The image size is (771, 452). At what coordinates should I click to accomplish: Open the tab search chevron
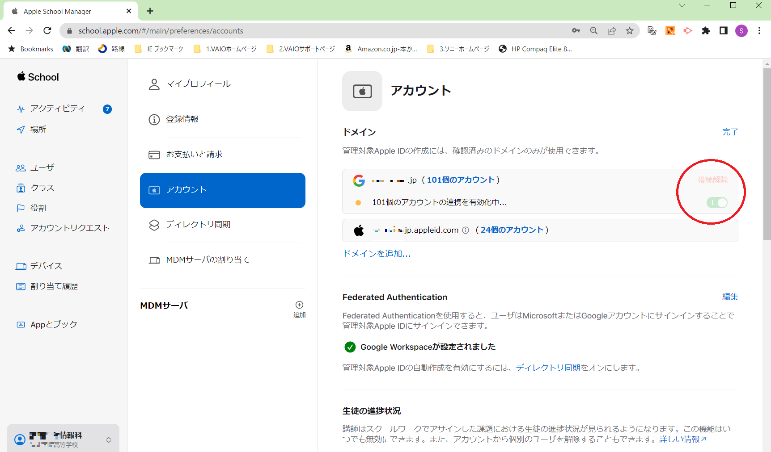tap(682, 6)
